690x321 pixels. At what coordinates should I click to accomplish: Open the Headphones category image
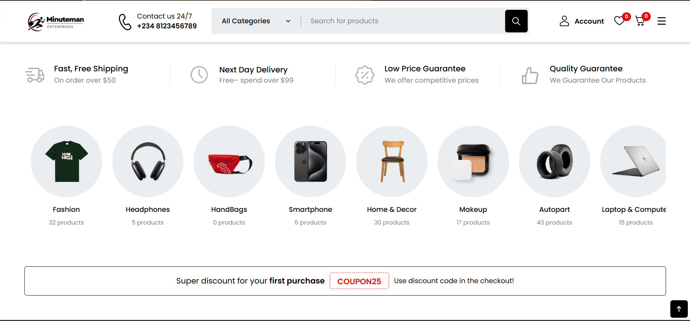[x=148, y=161]
